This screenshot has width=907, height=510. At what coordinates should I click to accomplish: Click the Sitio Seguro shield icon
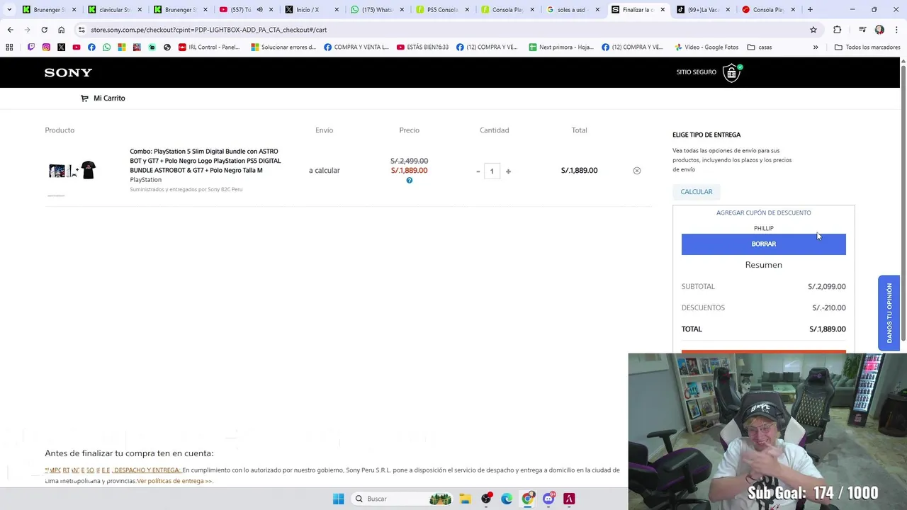pos(731,72)
